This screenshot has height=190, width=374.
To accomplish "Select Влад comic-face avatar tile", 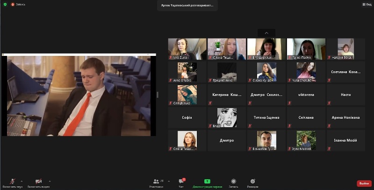I will 227,117.
